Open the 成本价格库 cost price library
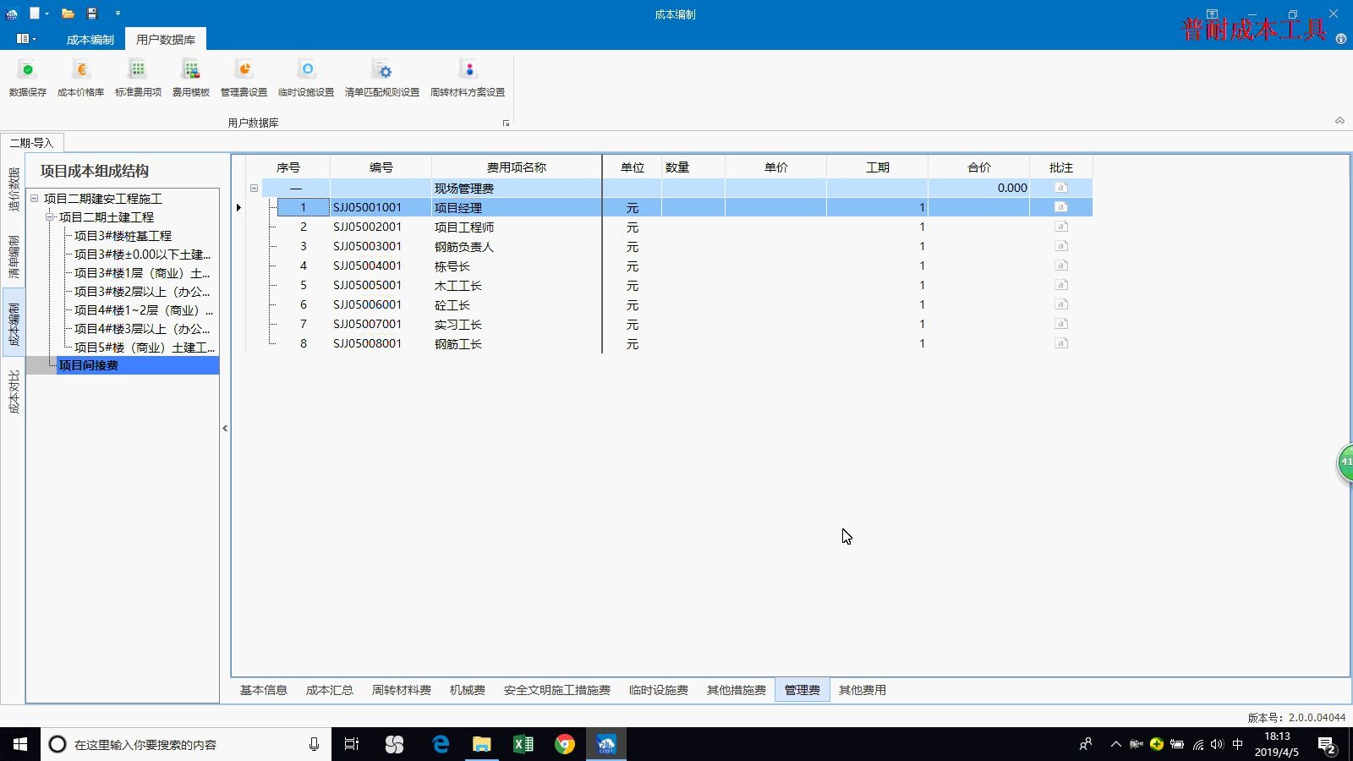 (x=81, y=78)
